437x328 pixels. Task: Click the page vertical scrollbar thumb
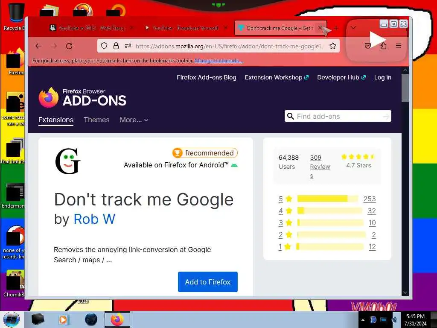pyautogui.click(x=405, y=88)
